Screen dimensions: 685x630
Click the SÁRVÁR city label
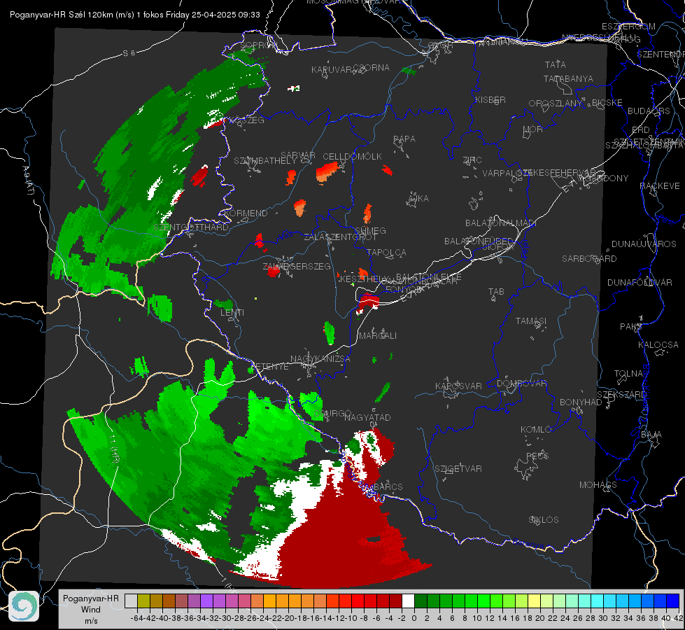[298, 155]
